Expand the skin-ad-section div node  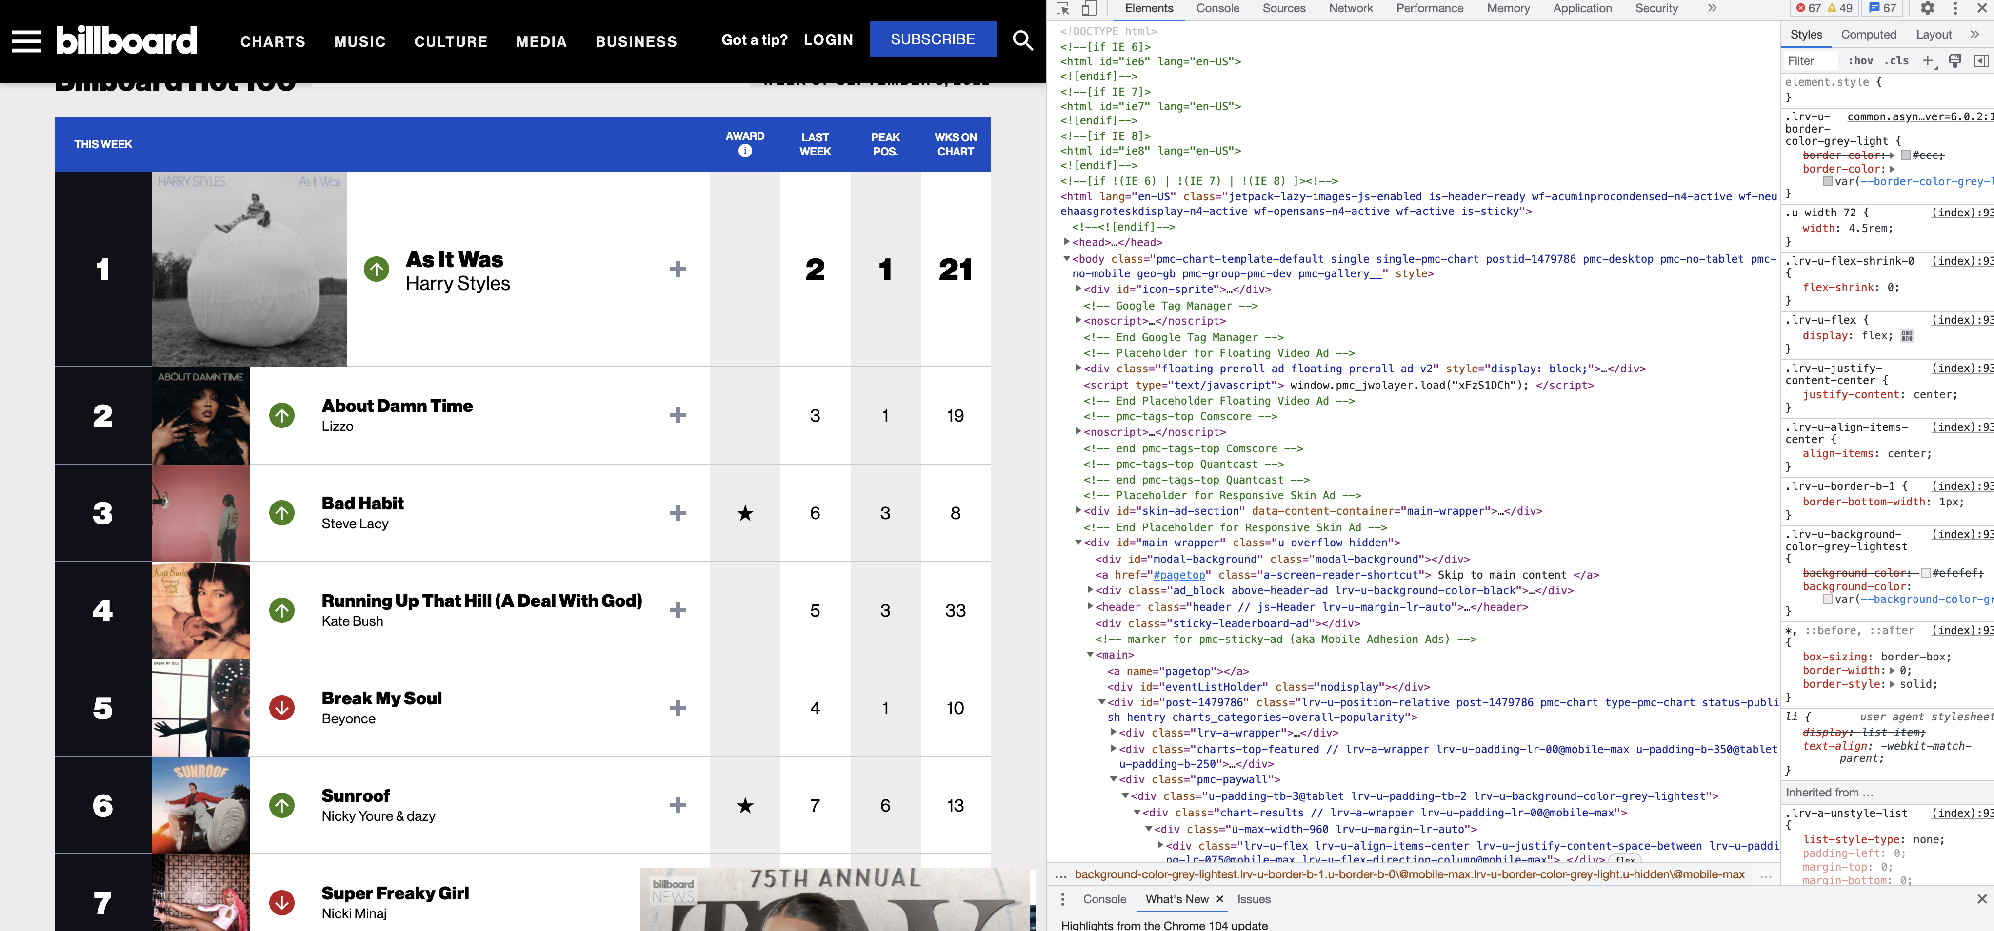[1078, 511]
